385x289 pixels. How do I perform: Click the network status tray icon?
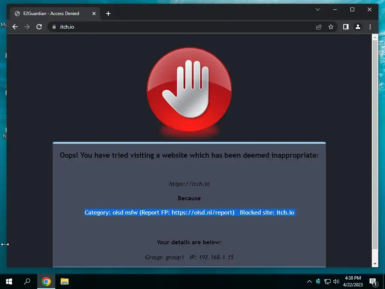[327, 281]
